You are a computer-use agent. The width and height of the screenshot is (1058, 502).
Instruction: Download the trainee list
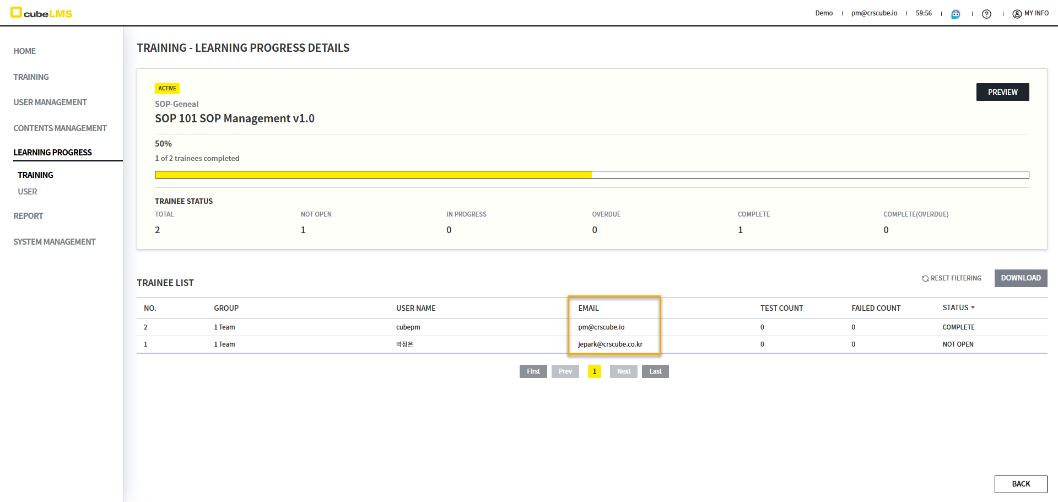click(1021, 278)
